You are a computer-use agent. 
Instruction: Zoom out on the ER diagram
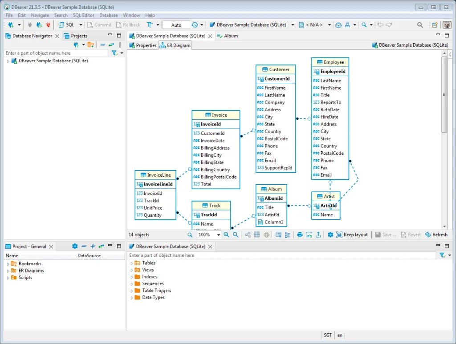(x=236, y=235)
